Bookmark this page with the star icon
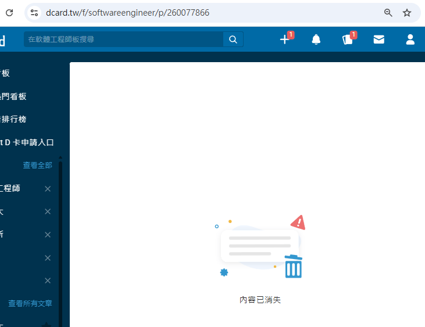Viewport: 425px width, 327px height. pyautogui.click(x=407, y=13)
